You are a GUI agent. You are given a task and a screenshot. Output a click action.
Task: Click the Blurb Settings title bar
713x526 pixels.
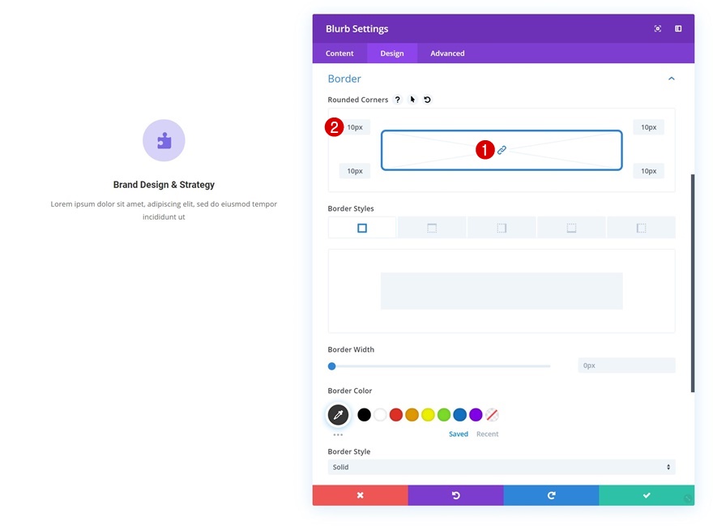pyautogui.click(x=503, y=28)
